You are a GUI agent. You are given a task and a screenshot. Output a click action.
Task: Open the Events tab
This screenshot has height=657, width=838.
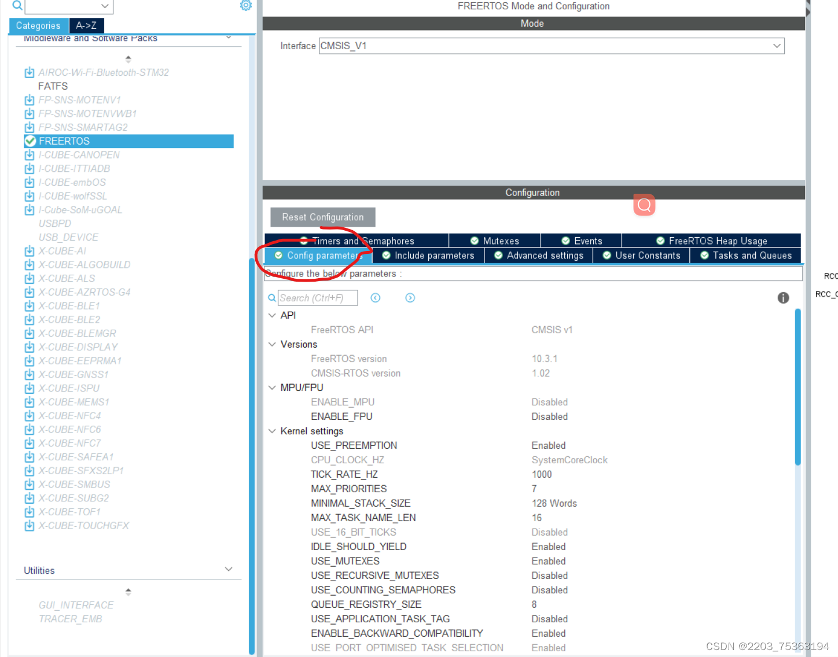coord(582,241)
